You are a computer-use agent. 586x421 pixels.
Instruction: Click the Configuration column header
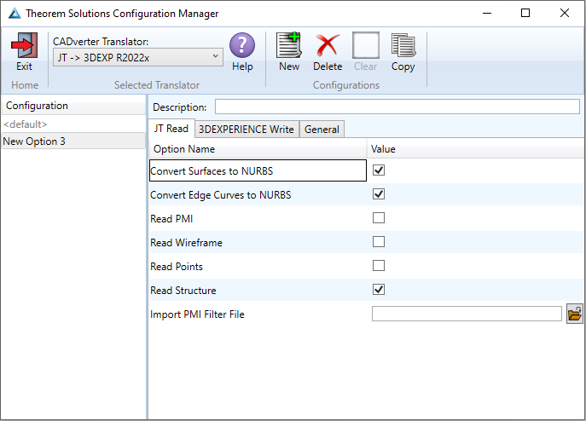tap(73, 106)
